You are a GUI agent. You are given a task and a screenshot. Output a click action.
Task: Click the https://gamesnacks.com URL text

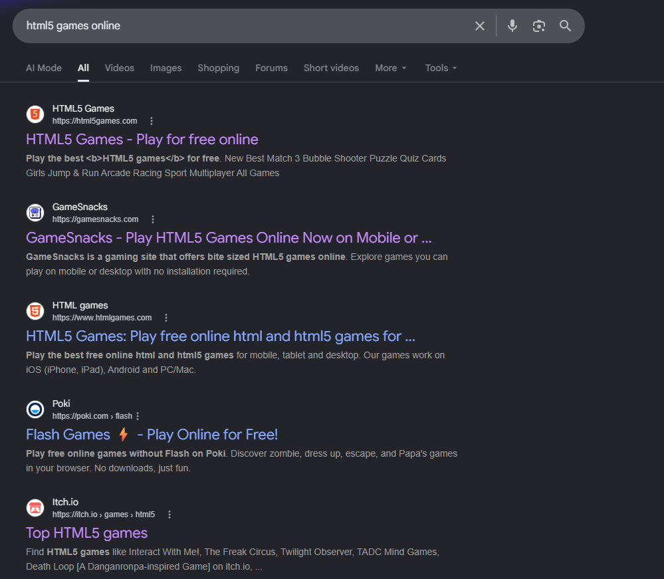95,219
